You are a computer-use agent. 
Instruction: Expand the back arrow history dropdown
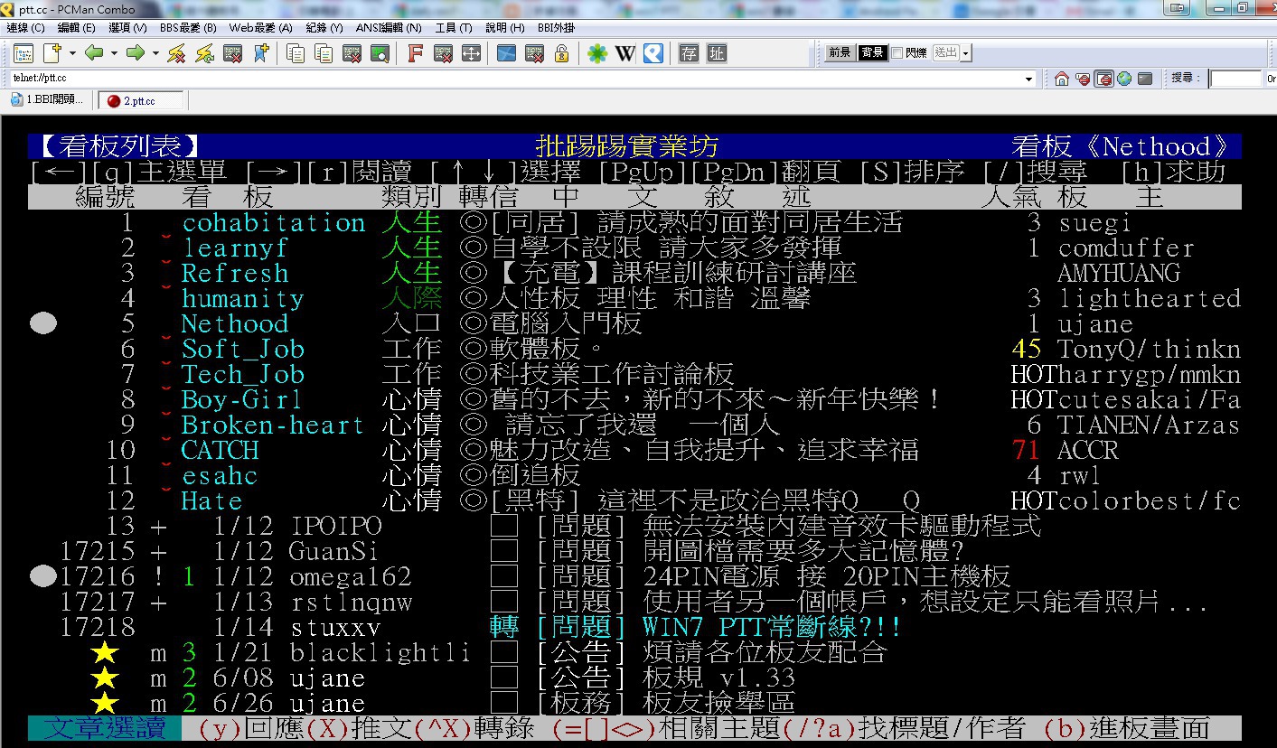tap(114, 53)
